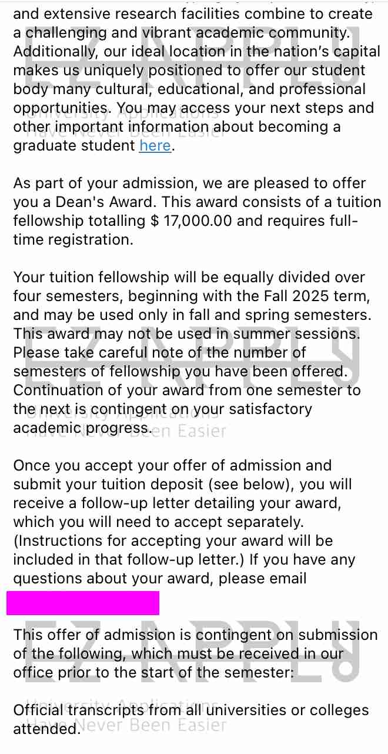Click "Your tuition fellowship will be equally divided" line
Screen dimensions: 388x754
(x=188, y=278)
